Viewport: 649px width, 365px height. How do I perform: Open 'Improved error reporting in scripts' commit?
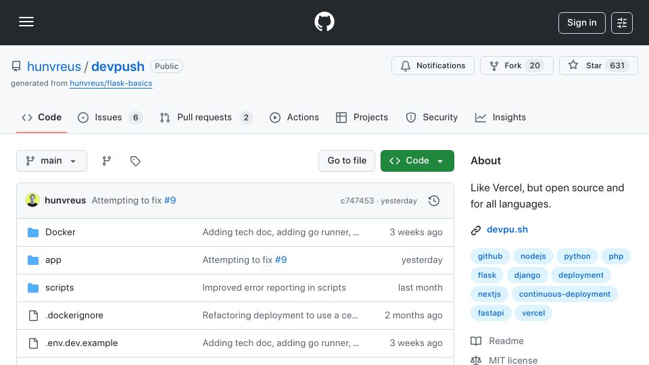(x=274, y=288)
